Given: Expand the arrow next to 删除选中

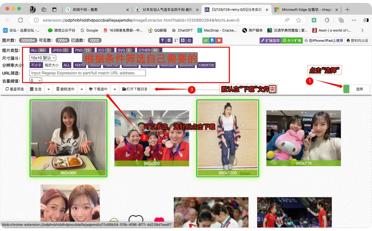Looking at the screenshot, I should [82, 89].
